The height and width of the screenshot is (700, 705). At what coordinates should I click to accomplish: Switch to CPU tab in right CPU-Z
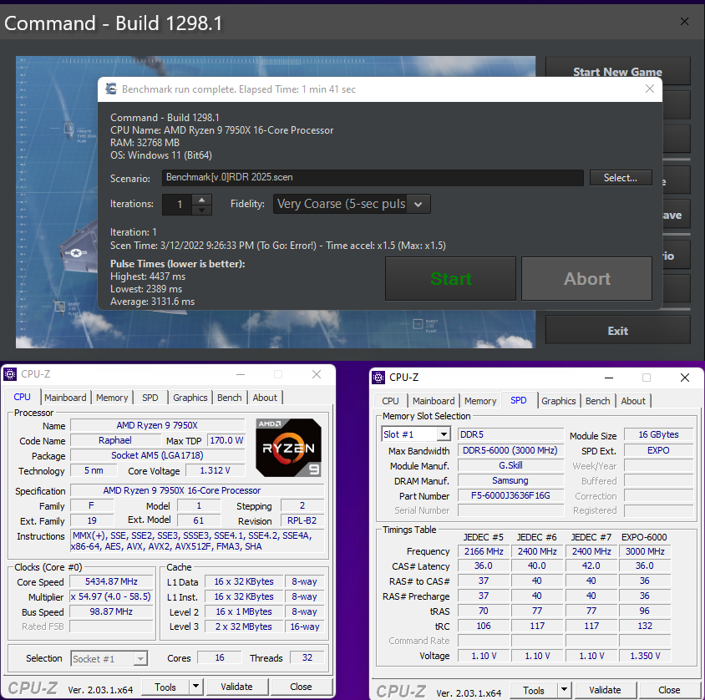(x=390, y=401)
